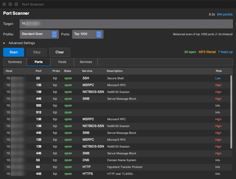Viewport: 236px width, 179px height.
Task: Click the blue Scan button
Action: pos(14,52)
